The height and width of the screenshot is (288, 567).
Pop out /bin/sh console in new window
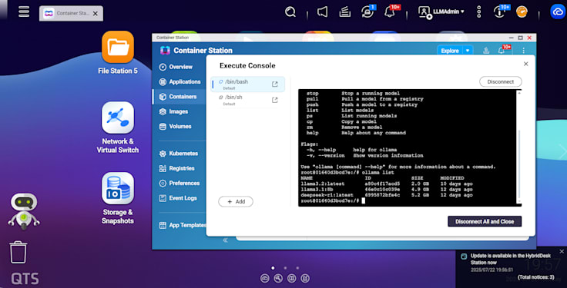click(x=275, y=100)
